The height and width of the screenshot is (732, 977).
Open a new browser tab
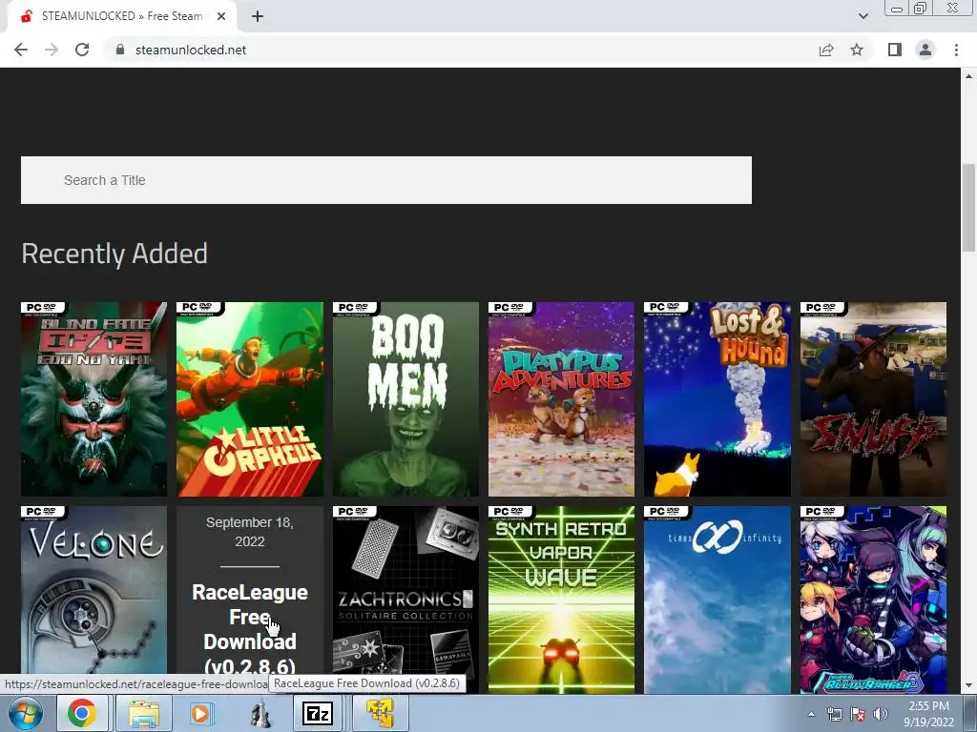point(258,17)
